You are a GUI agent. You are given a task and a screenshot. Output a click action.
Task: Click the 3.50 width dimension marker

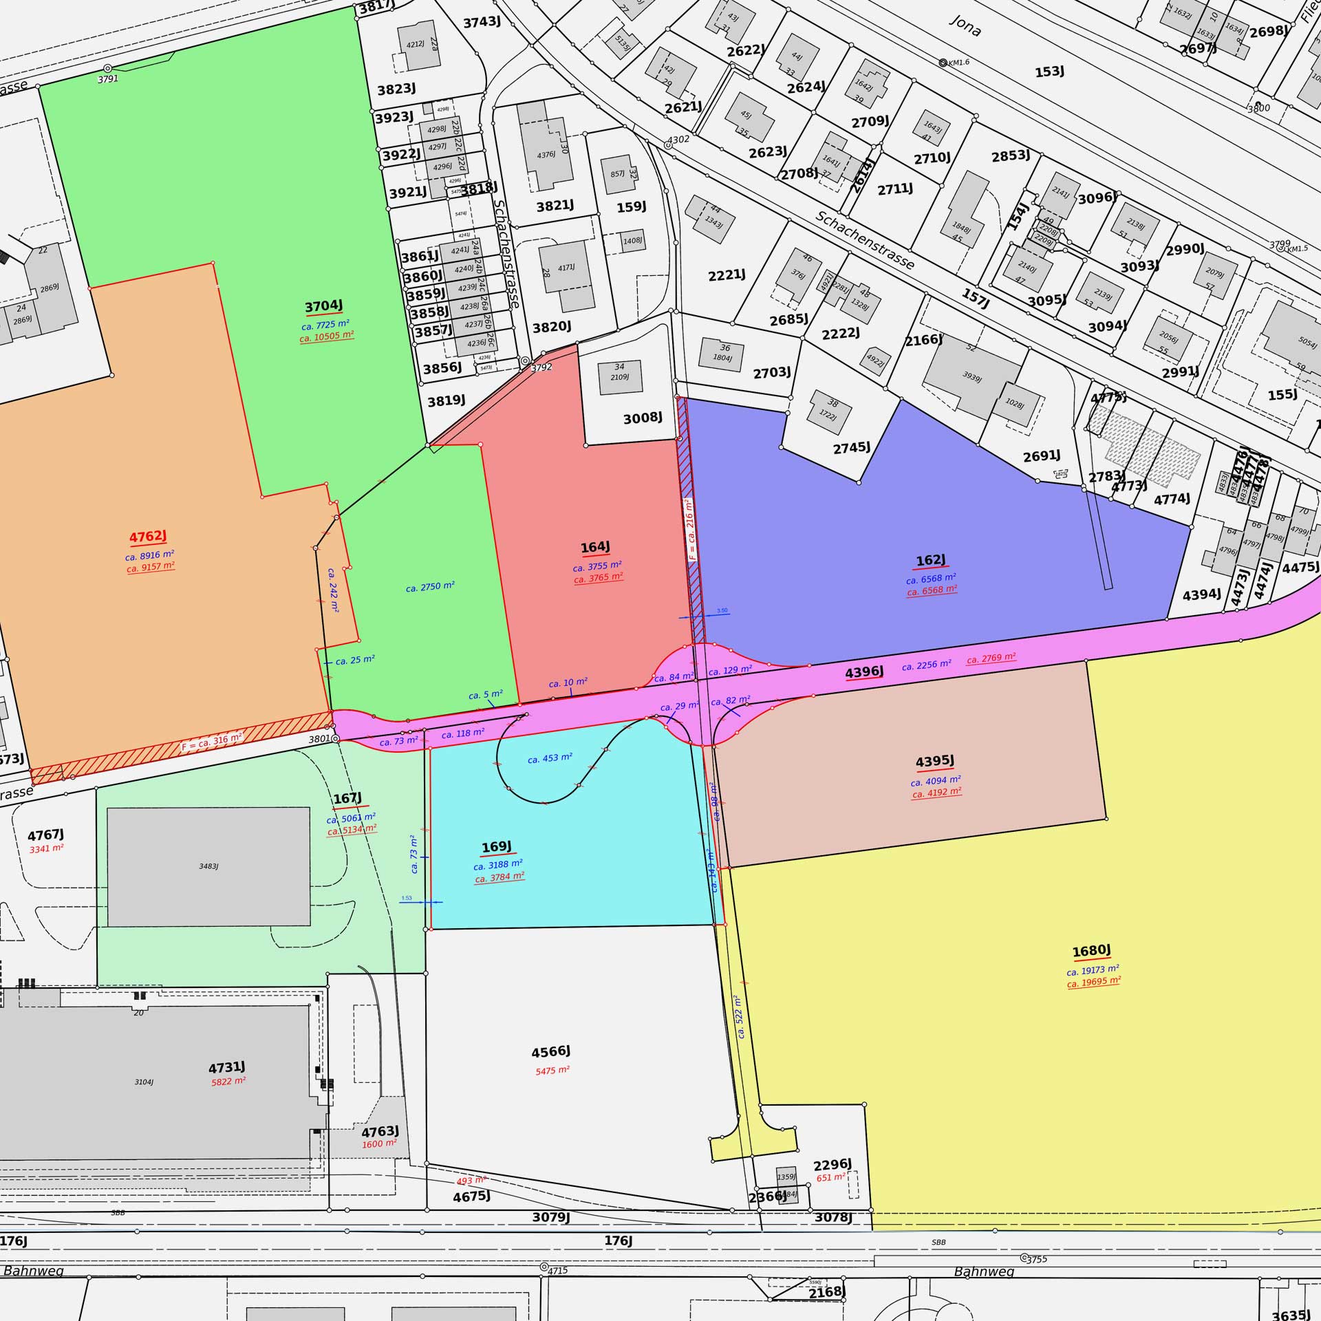click(722, 611)
